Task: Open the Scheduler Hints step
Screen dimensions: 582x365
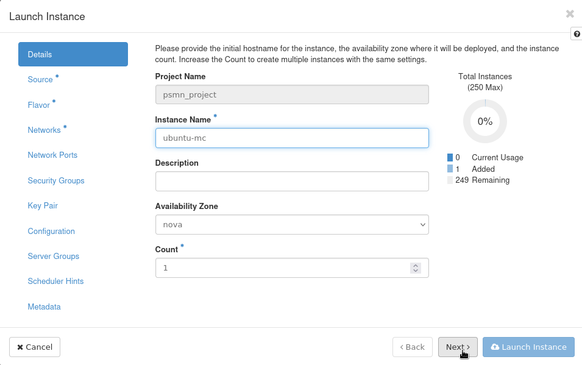Action: tap(55, 282)
